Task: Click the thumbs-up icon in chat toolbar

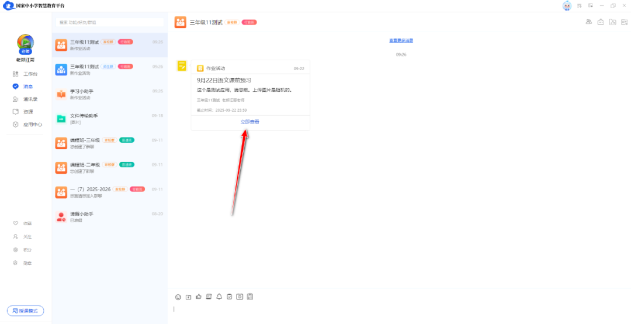Action: tap(199, 297)
